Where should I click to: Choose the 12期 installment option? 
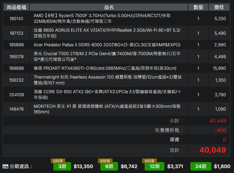[154, 166]
